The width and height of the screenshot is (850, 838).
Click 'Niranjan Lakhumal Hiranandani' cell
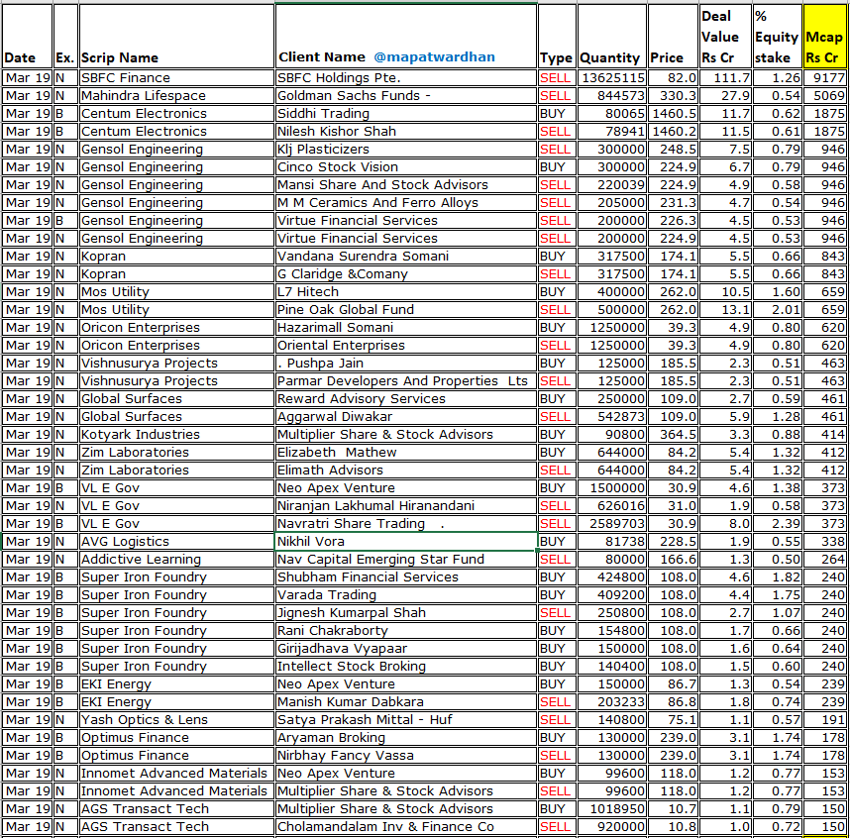(406, 506)
